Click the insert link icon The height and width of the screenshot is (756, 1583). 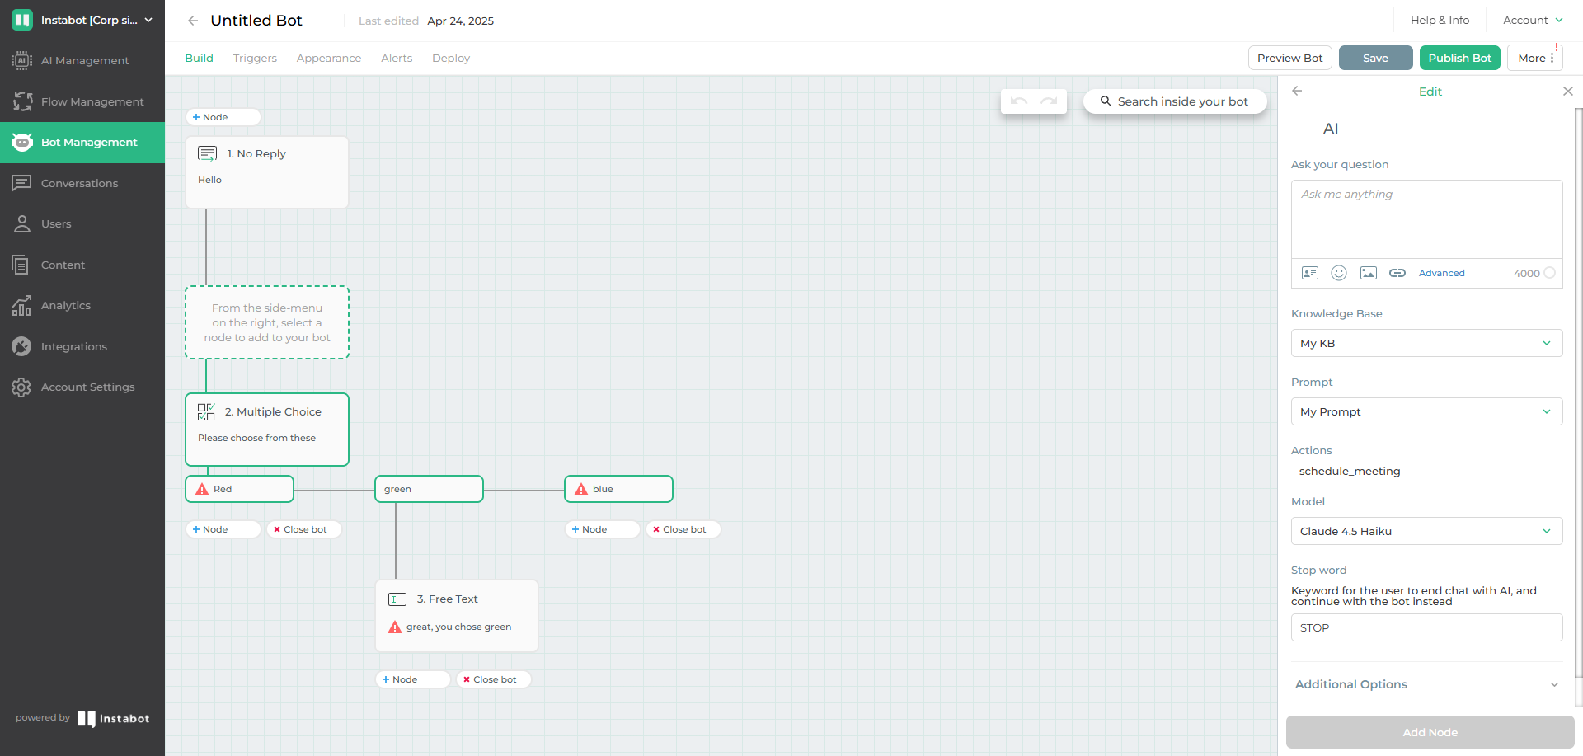click(x=1397, y=273)
